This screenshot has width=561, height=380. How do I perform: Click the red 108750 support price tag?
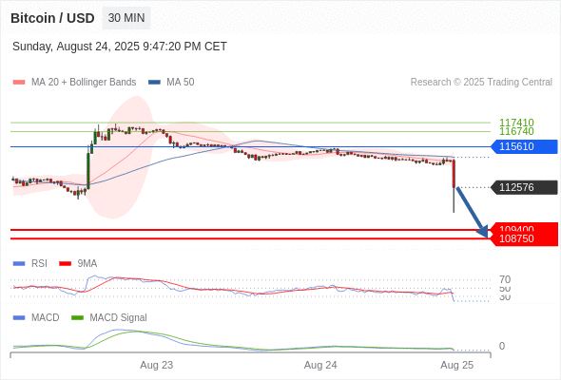coord(524,238)
